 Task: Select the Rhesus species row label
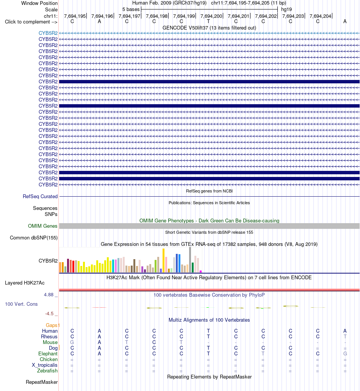pos(49,337)
